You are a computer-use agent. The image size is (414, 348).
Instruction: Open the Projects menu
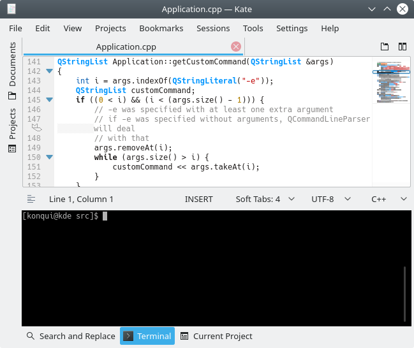point(110,29)
